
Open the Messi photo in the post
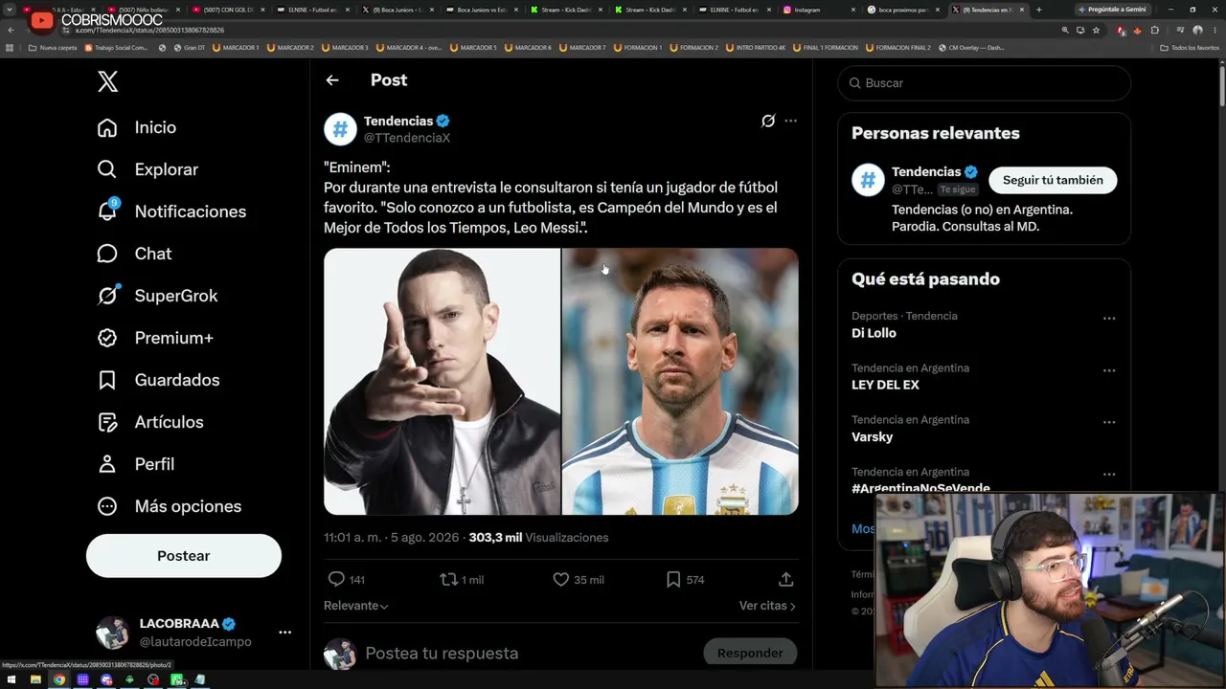coord(680,382)
